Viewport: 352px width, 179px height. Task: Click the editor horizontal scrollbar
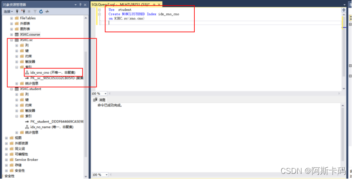224,94
